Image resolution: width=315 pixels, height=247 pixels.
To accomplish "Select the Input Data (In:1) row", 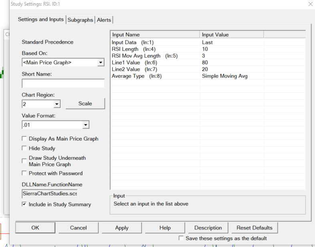I will pyautogui.click(x=208, y=42).
